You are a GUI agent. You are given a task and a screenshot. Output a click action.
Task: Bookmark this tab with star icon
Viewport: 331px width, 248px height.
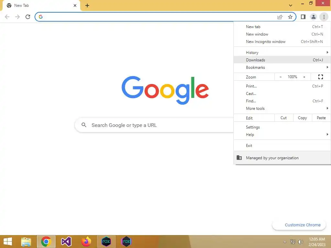click(x=290, y=17)
